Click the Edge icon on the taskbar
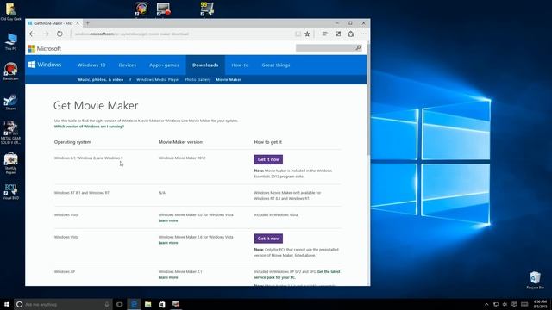The width and height of the screenshot is (552, 310). click(134, 304)
